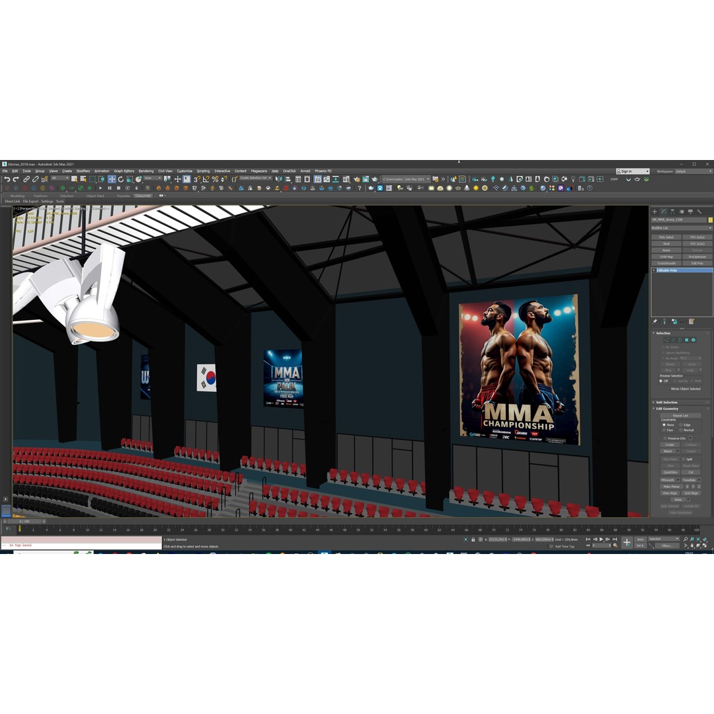Click the UVW Map modifier button
Screen dimensions: 714x714
coord(666,257)
